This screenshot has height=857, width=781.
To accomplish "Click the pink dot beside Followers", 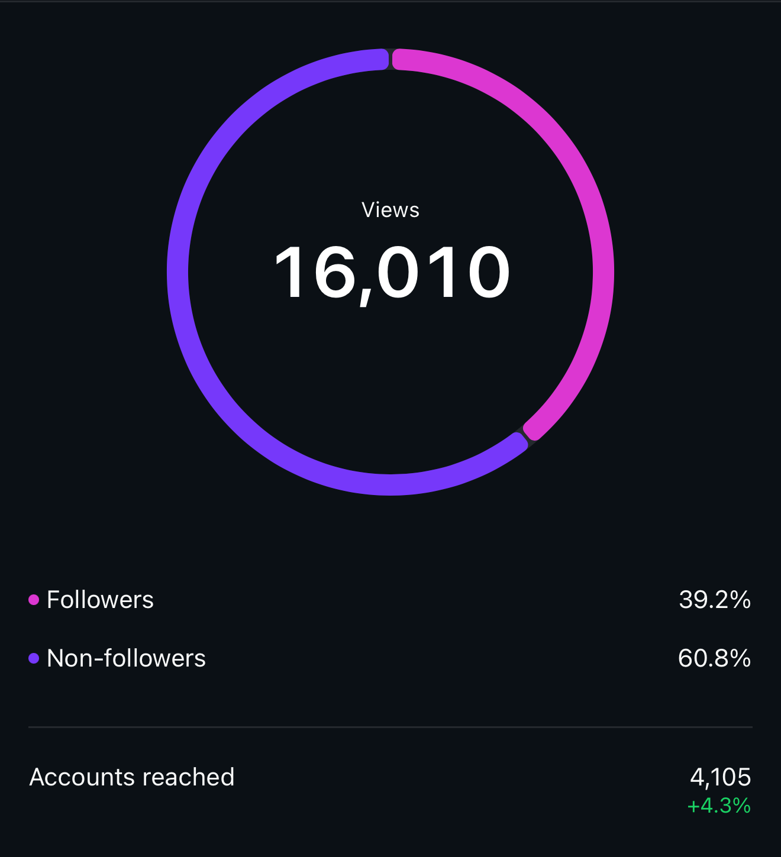I will pos(34,600).
